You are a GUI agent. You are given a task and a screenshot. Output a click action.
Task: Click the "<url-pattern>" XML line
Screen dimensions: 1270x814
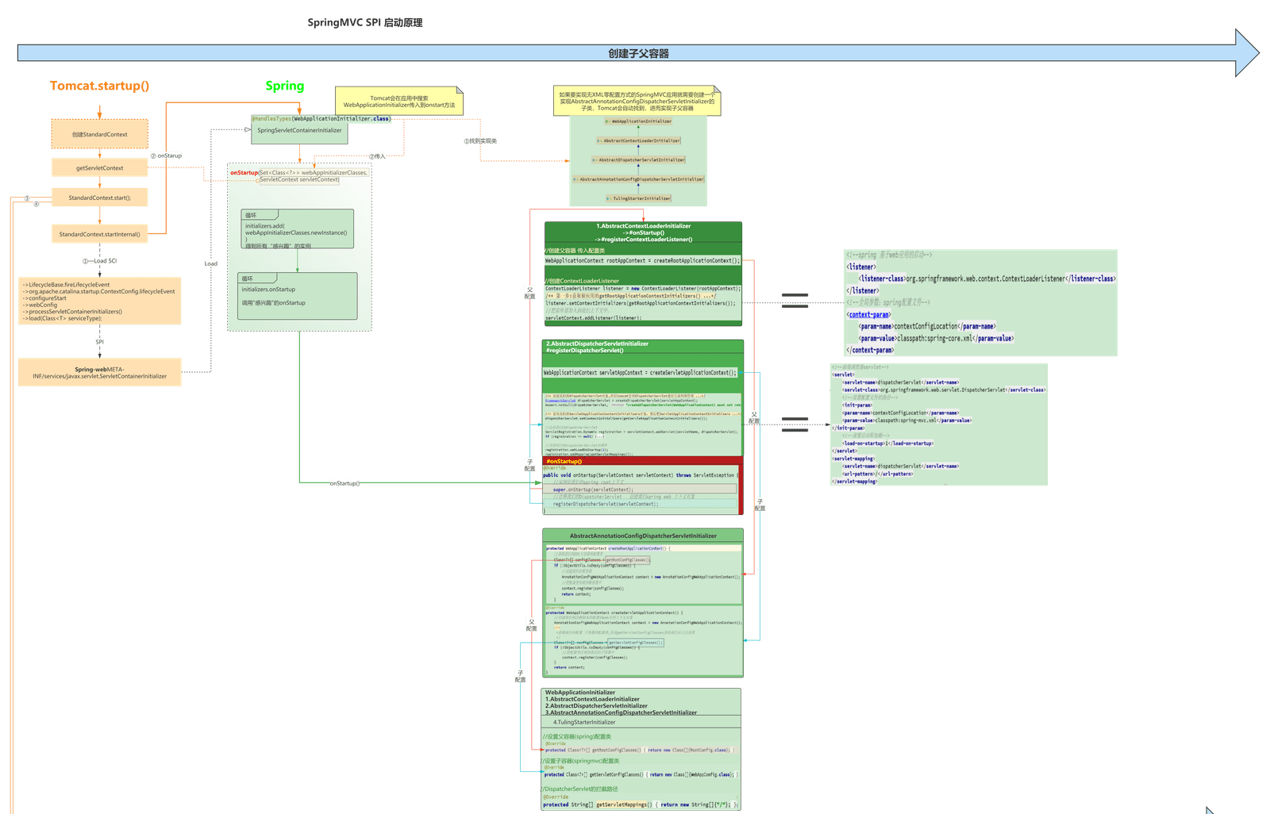coord(878,474)
